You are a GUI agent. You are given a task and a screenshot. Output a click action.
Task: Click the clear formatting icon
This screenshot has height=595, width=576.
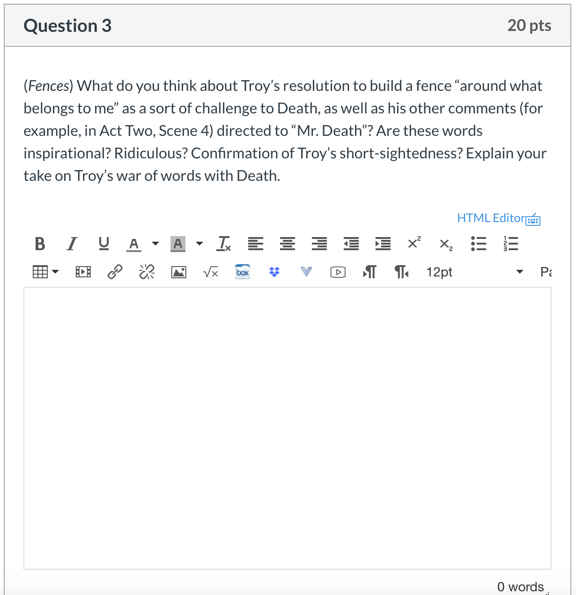click(224, 244)
